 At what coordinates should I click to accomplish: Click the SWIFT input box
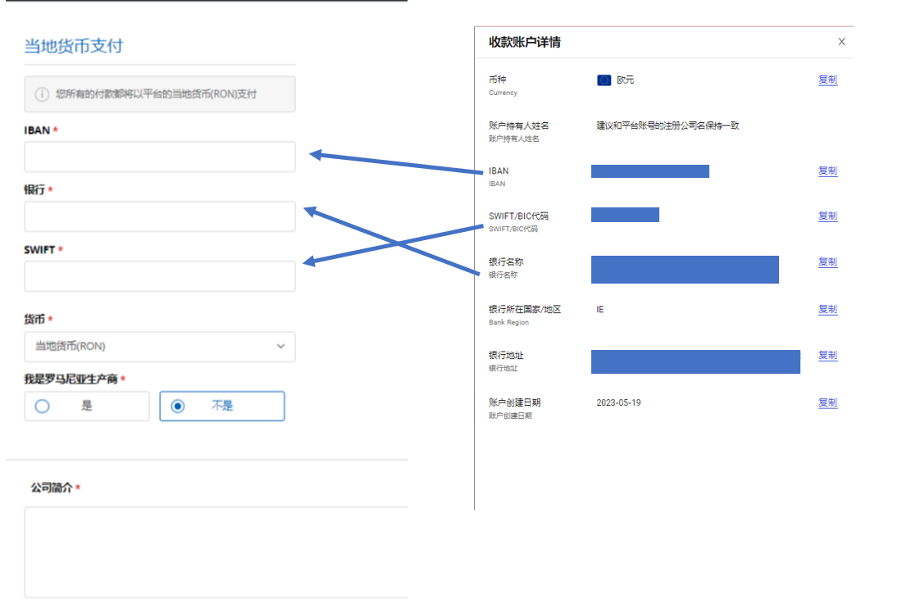[x=159, y=276]
